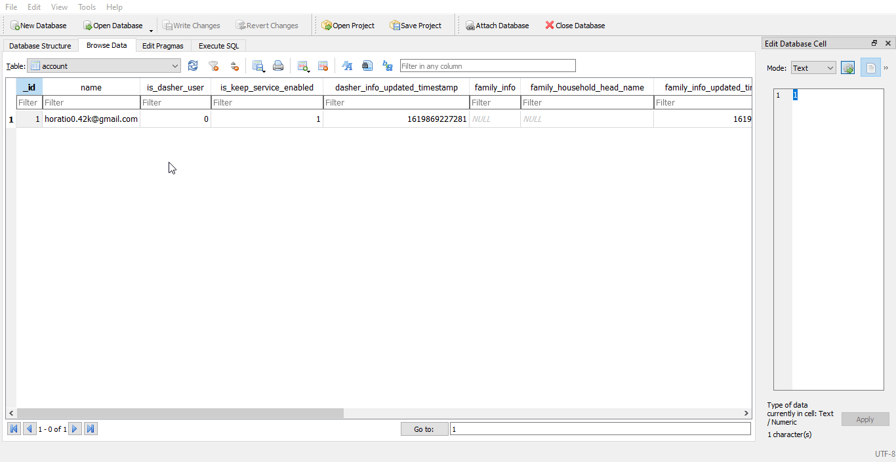This screenshot has height=462, width=896.
Task: Insert a new record into the table
Action: [x=303, y=66]
